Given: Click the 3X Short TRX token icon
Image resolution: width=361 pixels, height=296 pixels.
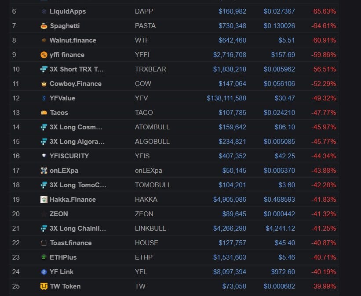Looking at the screenshot, I should click(x=44, y=69).
